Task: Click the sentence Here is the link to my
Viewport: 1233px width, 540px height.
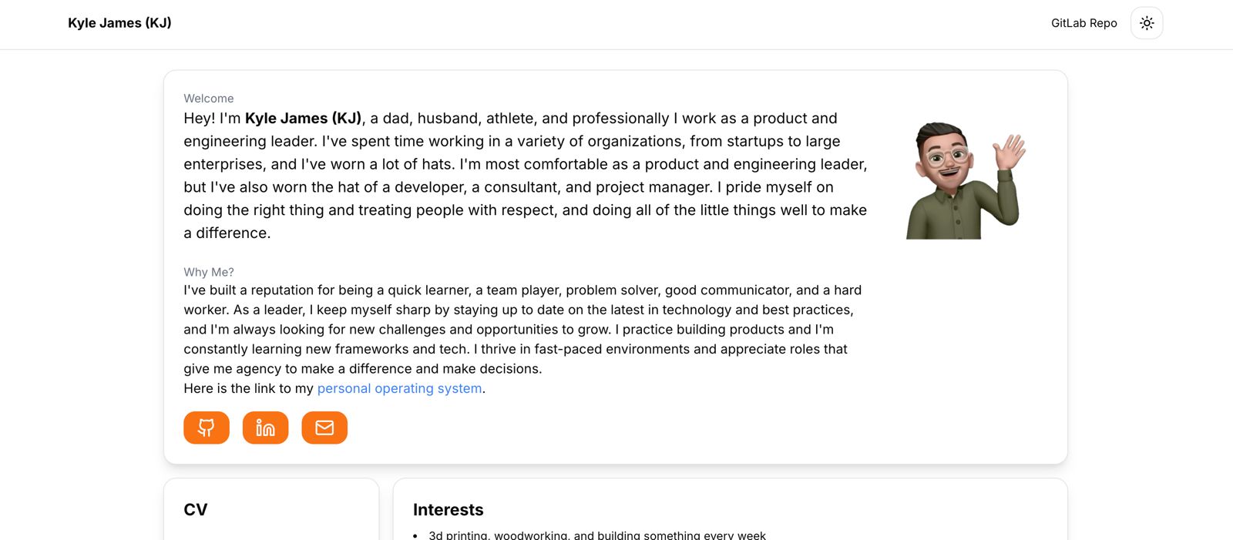Action: tap(249, 388)
